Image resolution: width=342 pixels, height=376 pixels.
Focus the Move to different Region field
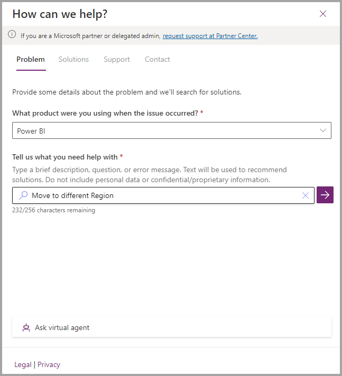pos(159,195)
